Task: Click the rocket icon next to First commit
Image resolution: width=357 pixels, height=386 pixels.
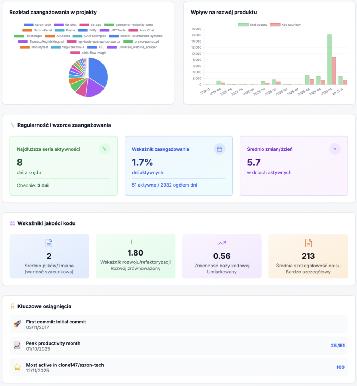Action: click(17, 324)
